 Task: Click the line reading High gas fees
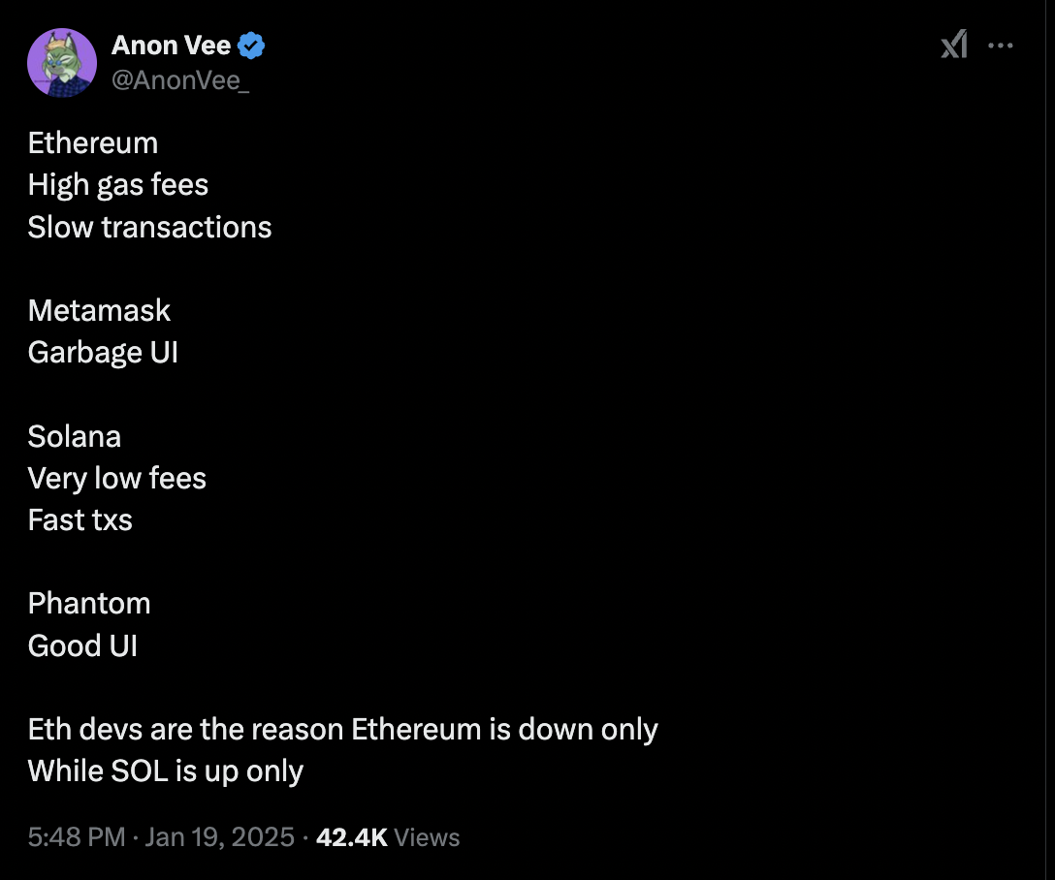click(x=117, y=184)
